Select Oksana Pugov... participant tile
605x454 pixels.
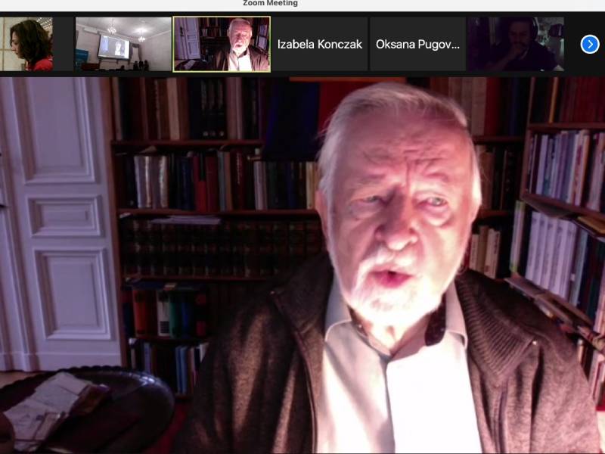point(417,44)
